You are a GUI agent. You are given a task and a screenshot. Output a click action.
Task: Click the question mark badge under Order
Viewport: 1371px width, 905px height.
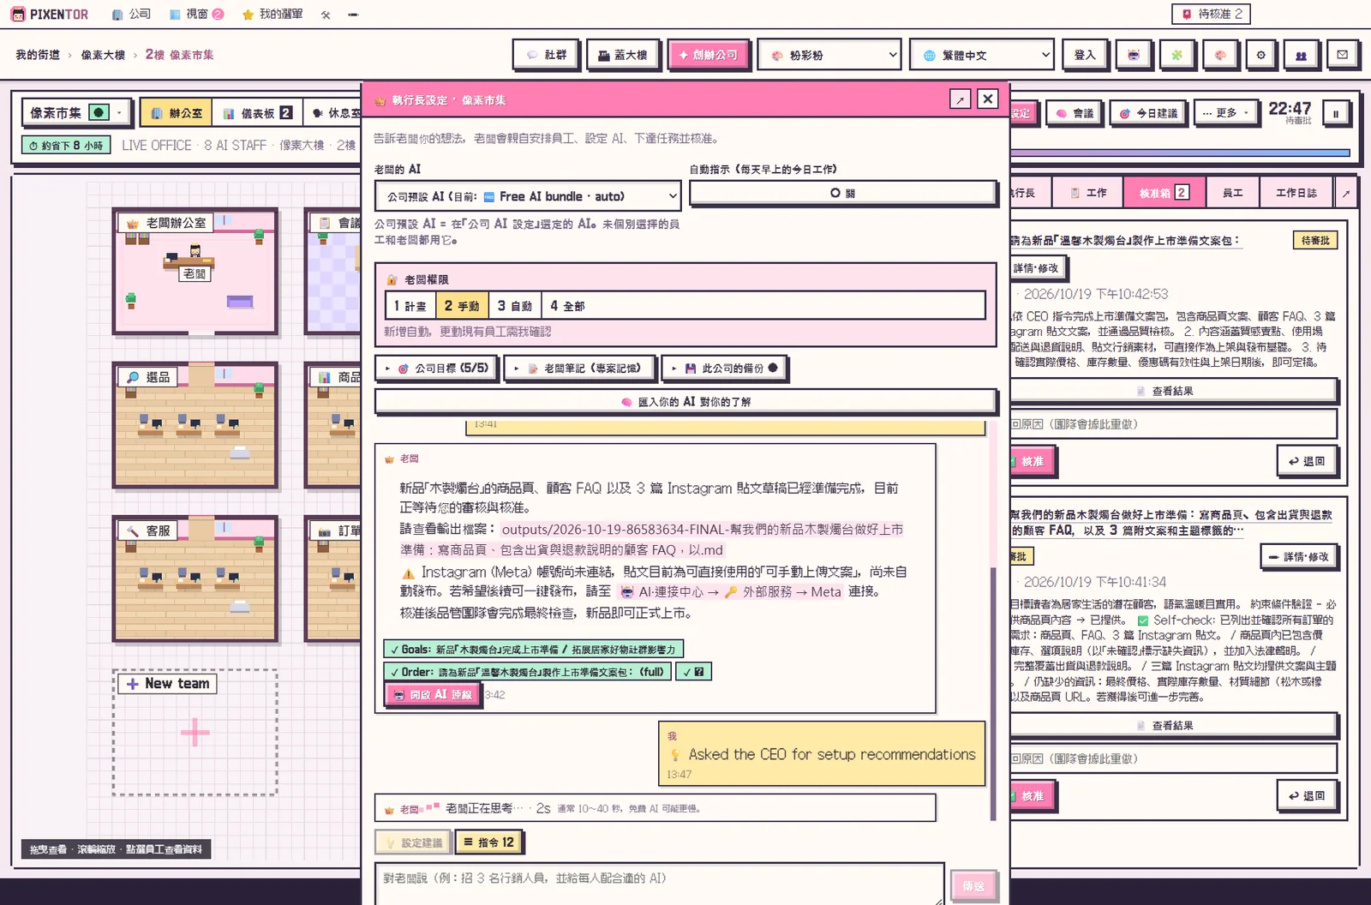[693, 672]
